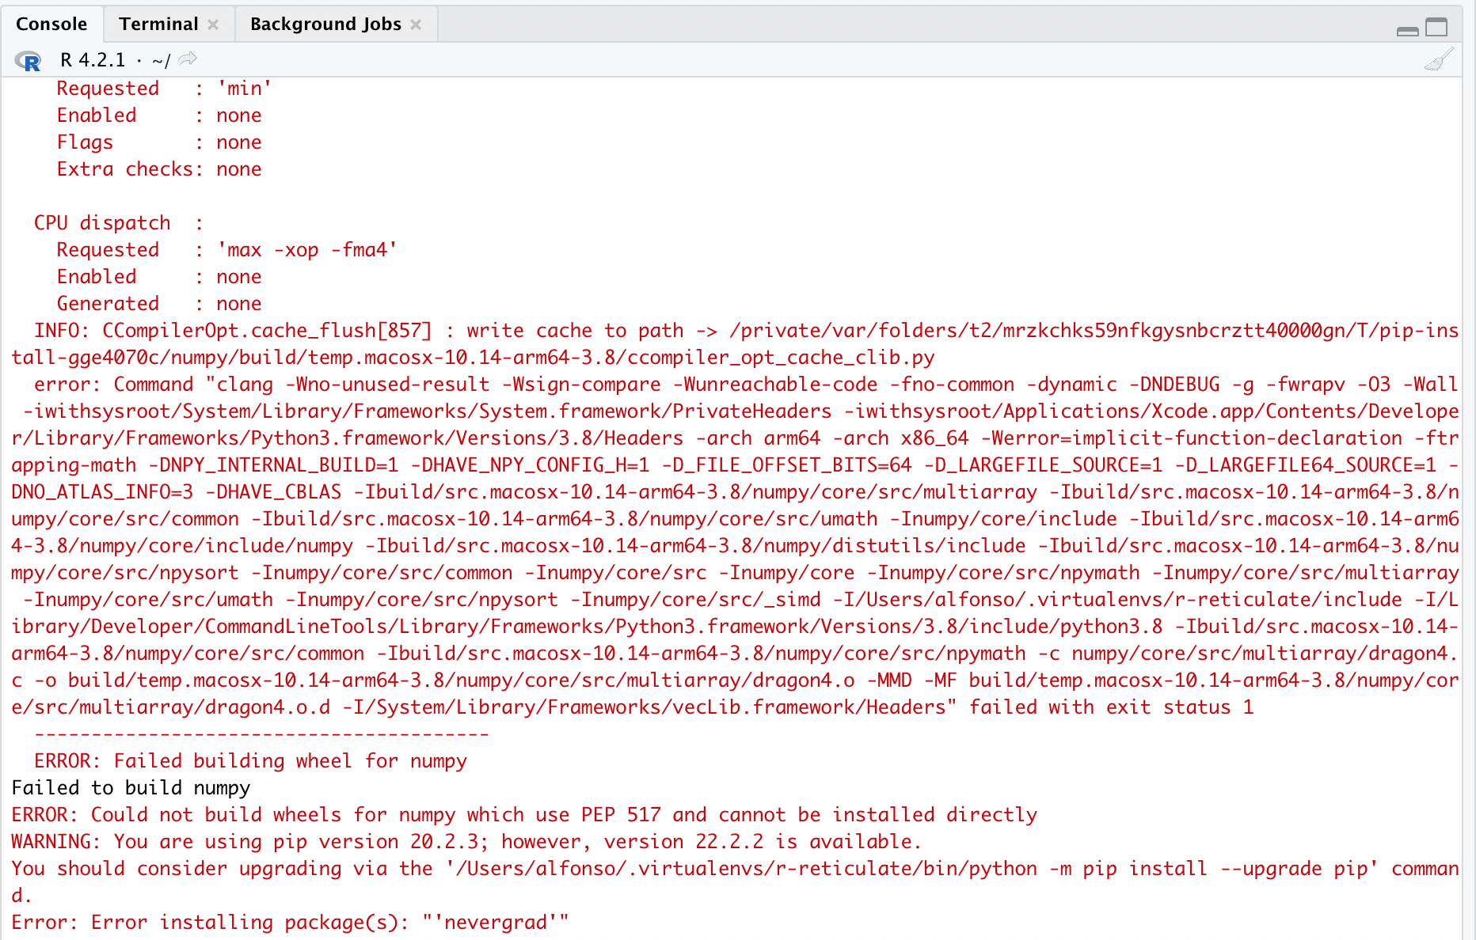Screen dimensions: 1476x940
Task: Switch to the Terminal tab
Action: point(158,24)
